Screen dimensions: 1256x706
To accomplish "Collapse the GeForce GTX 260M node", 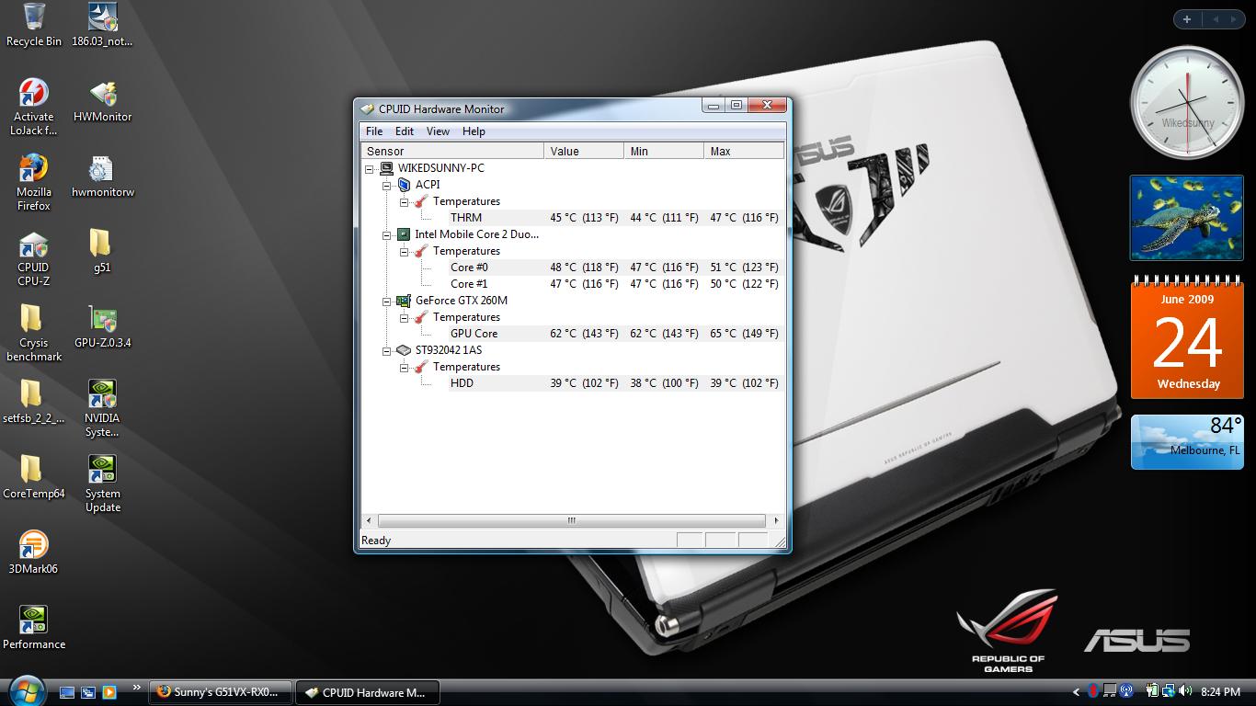I will coord(387,301).
